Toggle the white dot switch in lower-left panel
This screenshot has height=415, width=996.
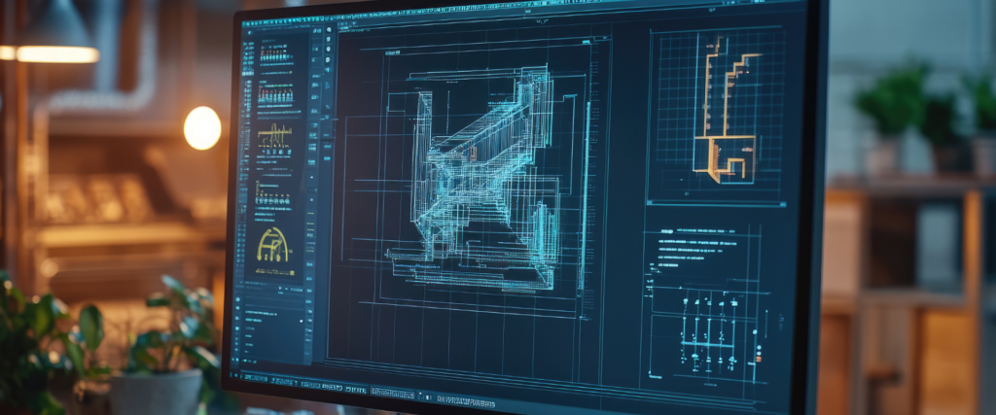pyautogui.click(x=302, y=321)
